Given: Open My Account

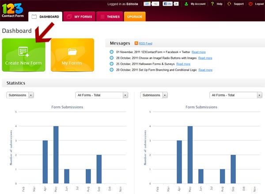Looking at the screenshot, I should point(198,4).
